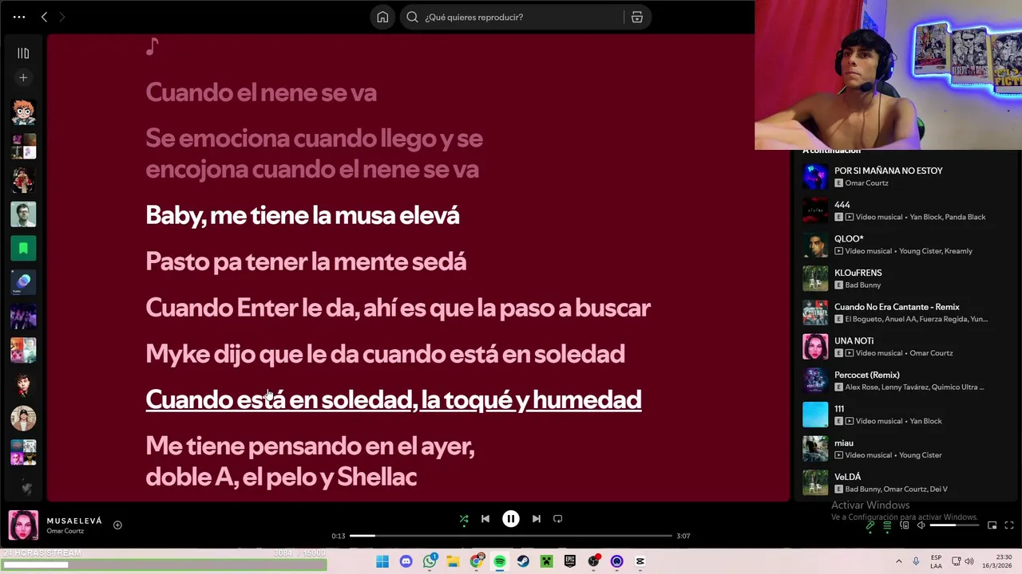Viewport: 1022px width, 574px height.
Task: Open the mini player
Action: [x=992, y=525]
